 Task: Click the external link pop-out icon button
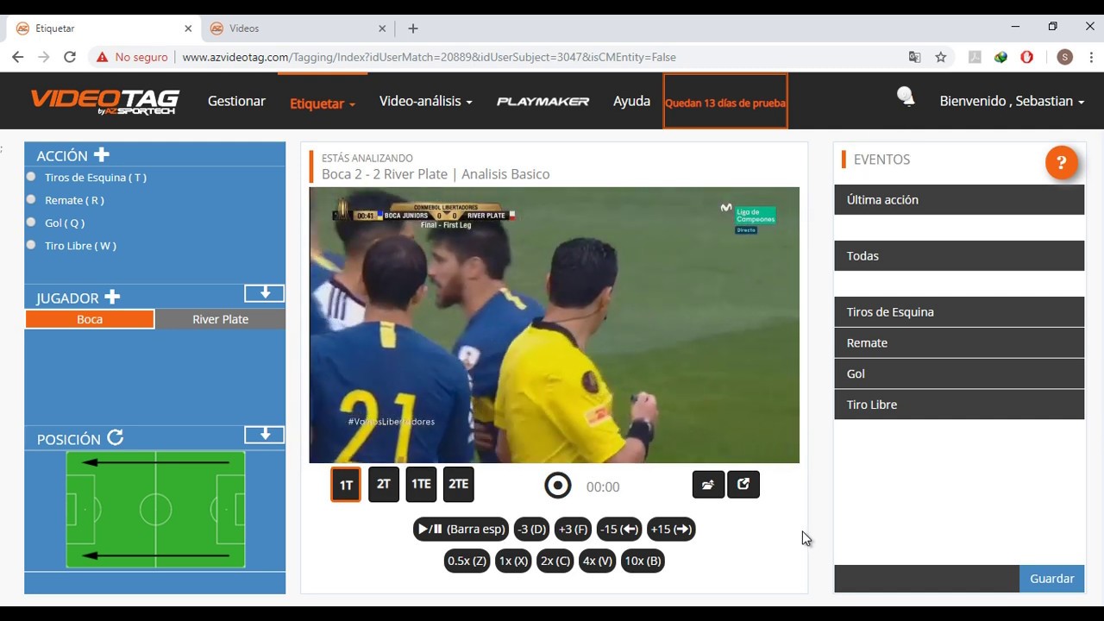tap(743, 485)
